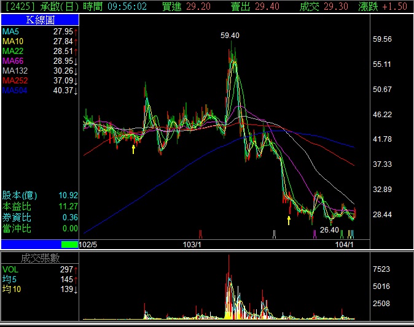Select the MA66 indicator label
The height and width of the screenshot is (327, 414).
(13, 61)
